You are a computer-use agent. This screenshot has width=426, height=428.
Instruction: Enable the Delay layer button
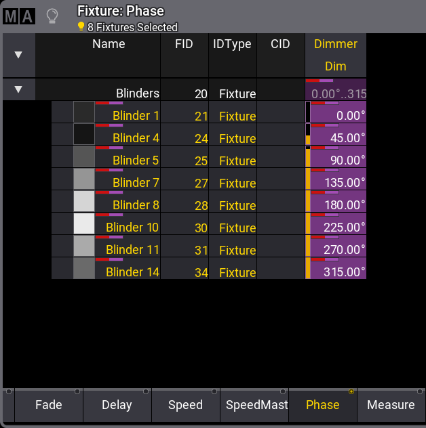pos(117,405)
